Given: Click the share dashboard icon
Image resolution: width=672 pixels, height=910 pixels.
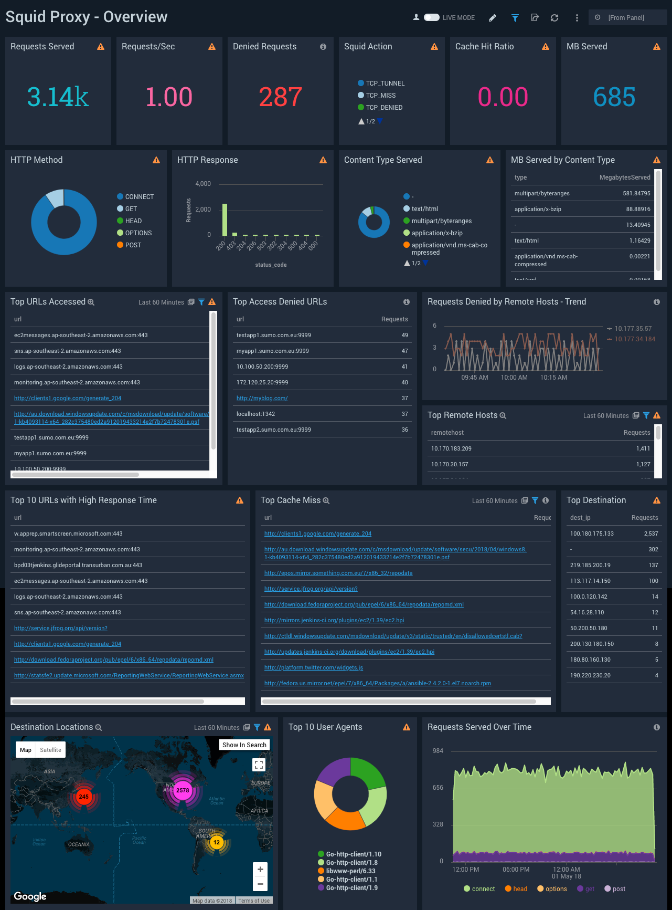Looking at the screenshot, I should click(x=535, y=18).
